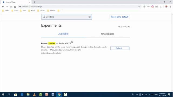Open the Home page button
Image resolution: width=173 pixels, height=97 pixels.
pyautogui.click(x=15, y=6)
